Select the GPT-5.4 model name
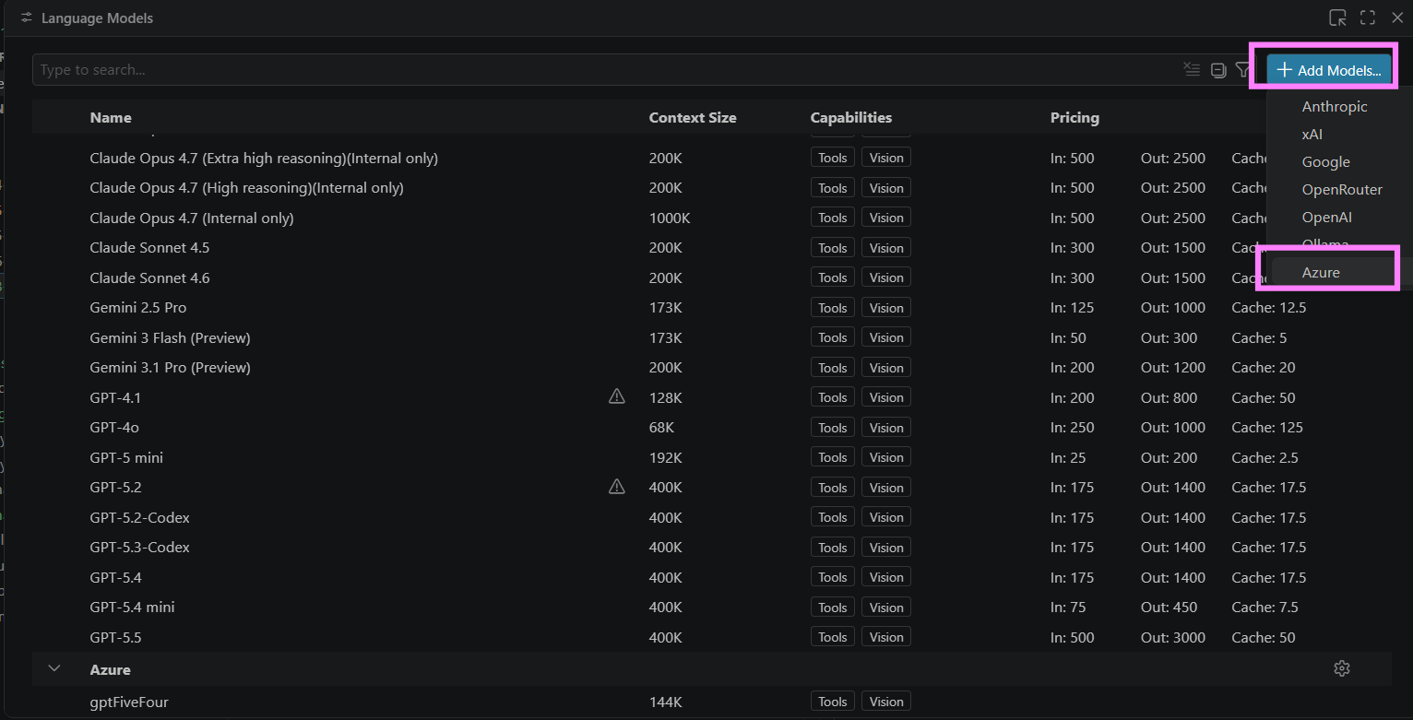The height and width of the screenshot is (720, 1413). coord(116,577)
